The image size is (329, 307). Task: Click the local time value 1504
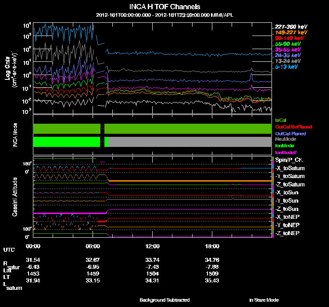(153, 274)
